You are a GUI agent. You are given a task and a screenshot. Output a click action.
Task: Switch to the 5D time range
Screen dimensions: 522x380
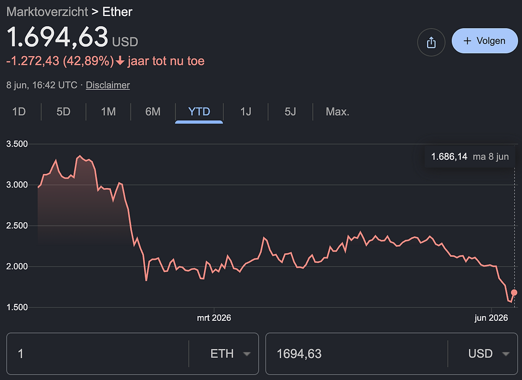(63, 111)
